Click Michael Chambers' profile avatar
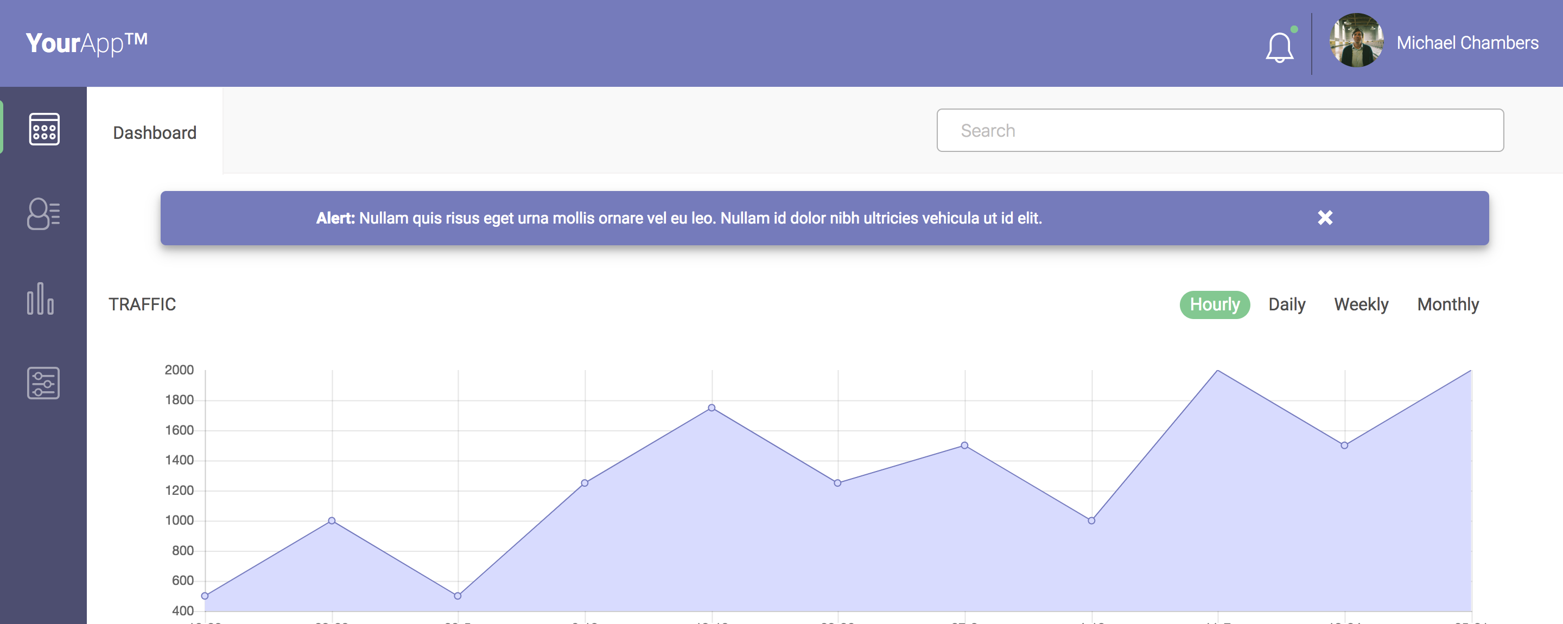The height and width of the screenshot is (624, 1563). (x=1356, y=41)
